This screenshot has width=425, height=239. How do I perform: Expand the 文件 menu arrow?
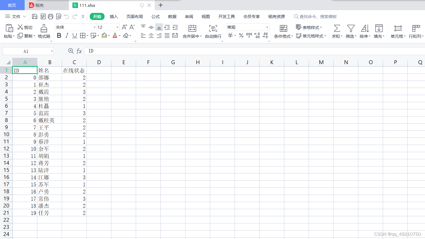(x=24, y=16)
